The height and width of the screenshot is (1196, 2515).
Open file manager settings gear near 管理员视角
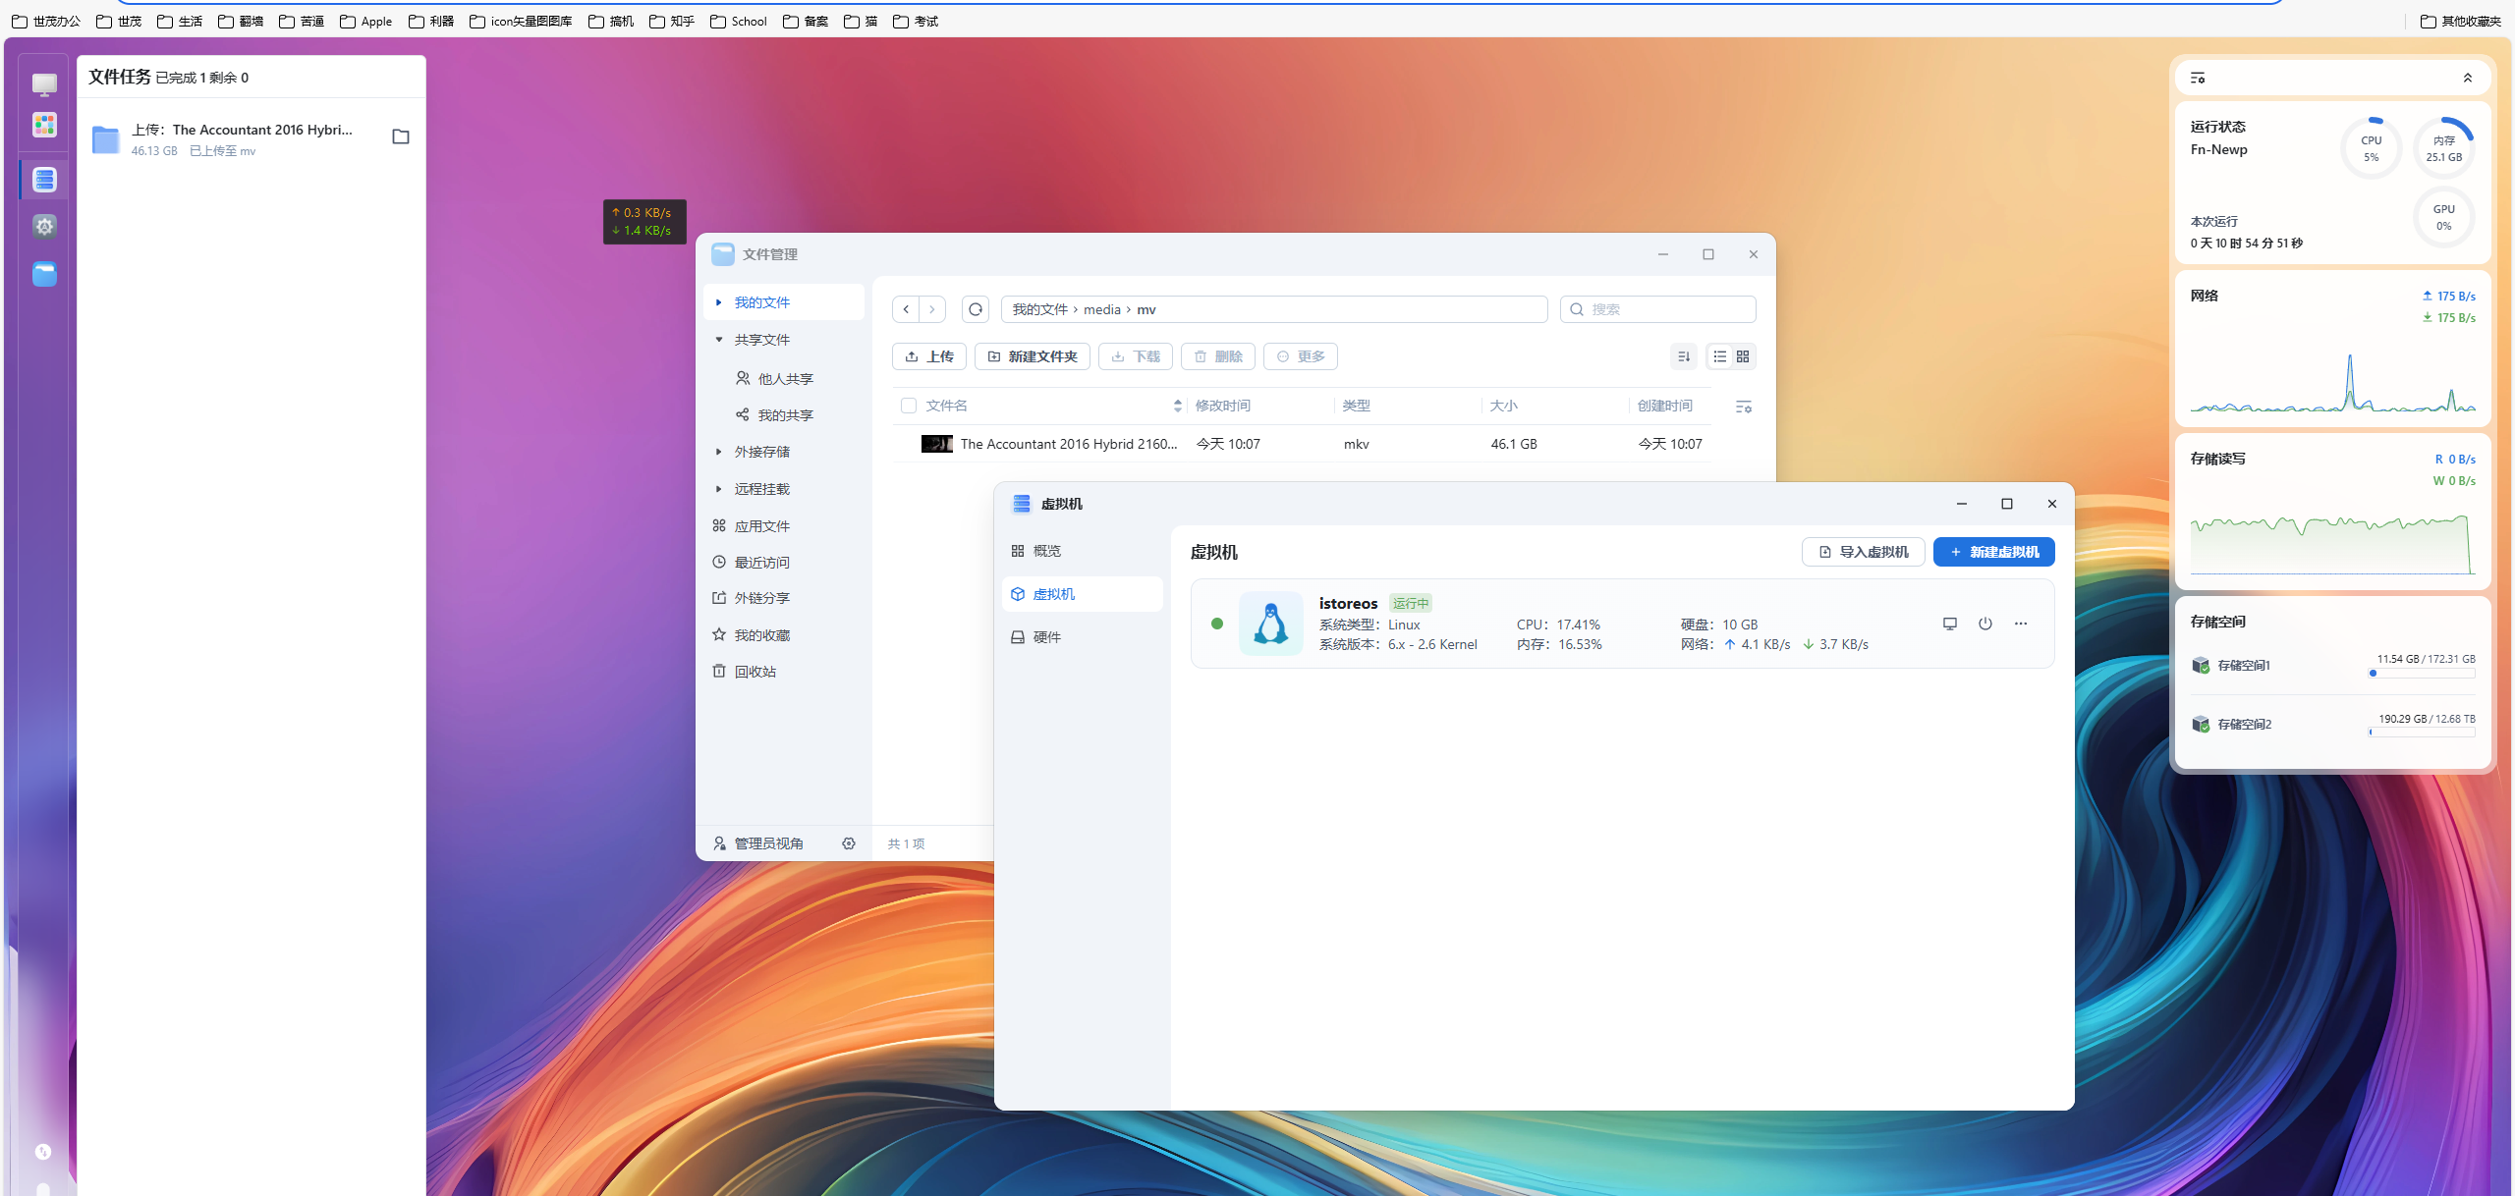click(848, 843)
